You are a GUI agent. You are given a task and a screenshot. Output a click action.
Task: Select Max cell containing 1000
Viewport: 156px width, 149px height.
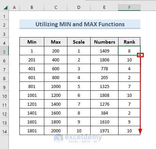click(x=56, y=86)
